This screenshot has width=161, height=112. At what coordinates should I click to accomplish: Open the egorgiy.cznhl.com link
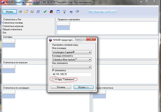pos(102,12)
